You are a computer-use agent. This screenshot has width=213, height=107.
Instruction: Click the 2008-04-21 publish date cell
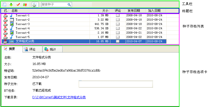(x=134, y=33)
